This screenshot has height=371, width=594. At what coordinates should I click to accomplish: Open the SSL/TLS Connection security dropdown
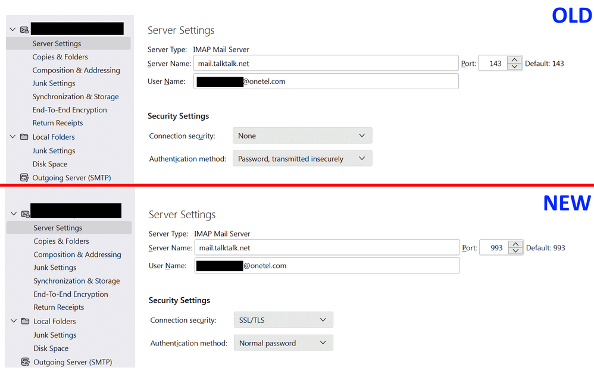[283, 320]
